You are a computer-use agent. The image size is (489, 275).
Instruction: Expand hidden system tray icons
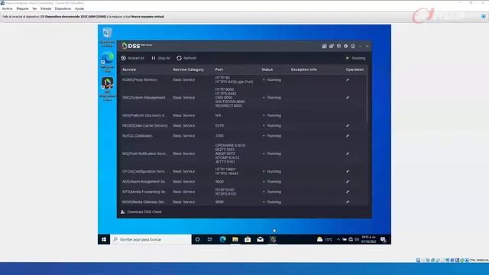(x=338, y=239)
